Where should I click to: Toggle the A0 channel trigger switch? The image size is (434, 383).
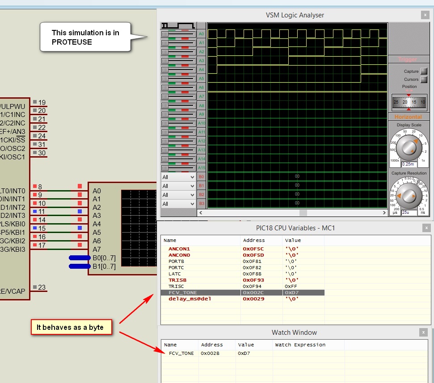pos(178,34)
